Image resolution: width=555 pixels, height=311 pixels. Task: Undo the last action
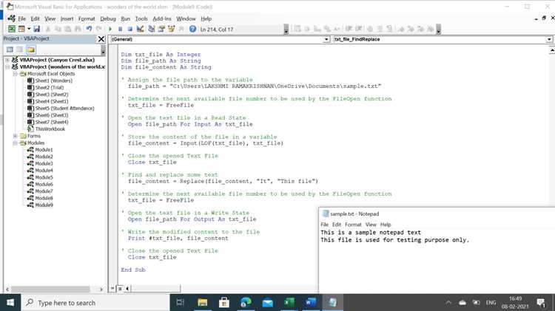click(x=90, y=29)
